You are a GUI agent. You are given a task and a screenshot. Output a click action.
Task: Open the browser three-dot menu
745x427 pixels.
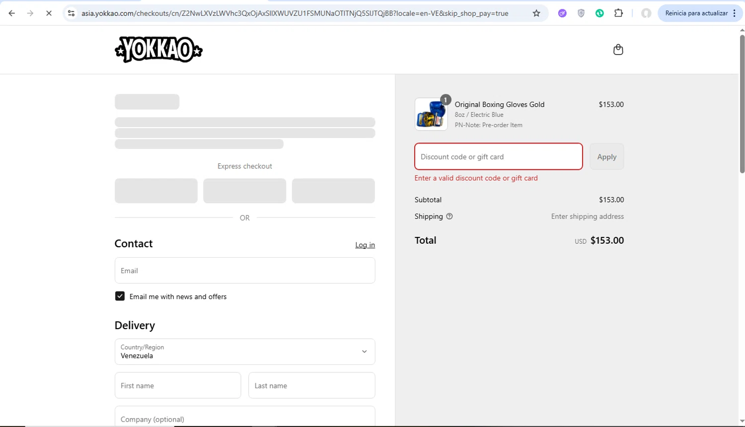pos(735,13)
